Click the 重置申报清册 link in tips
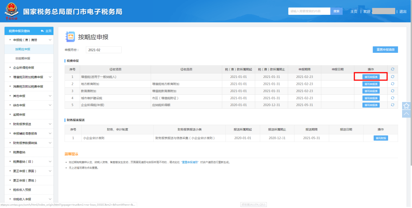 click(190, 162)
